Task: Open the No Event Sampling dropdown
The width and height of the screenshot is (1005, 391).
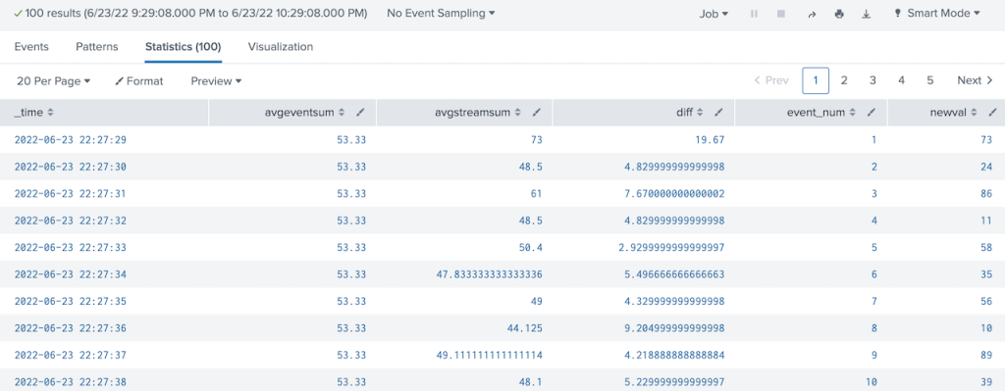Action: pyautogui.click(x=441, y=13)
